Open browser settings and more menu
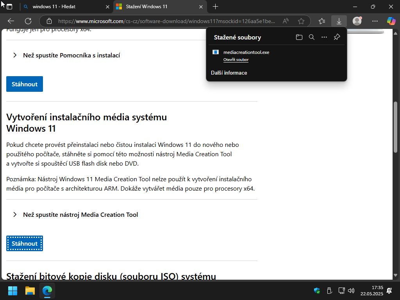 point(375,21)
